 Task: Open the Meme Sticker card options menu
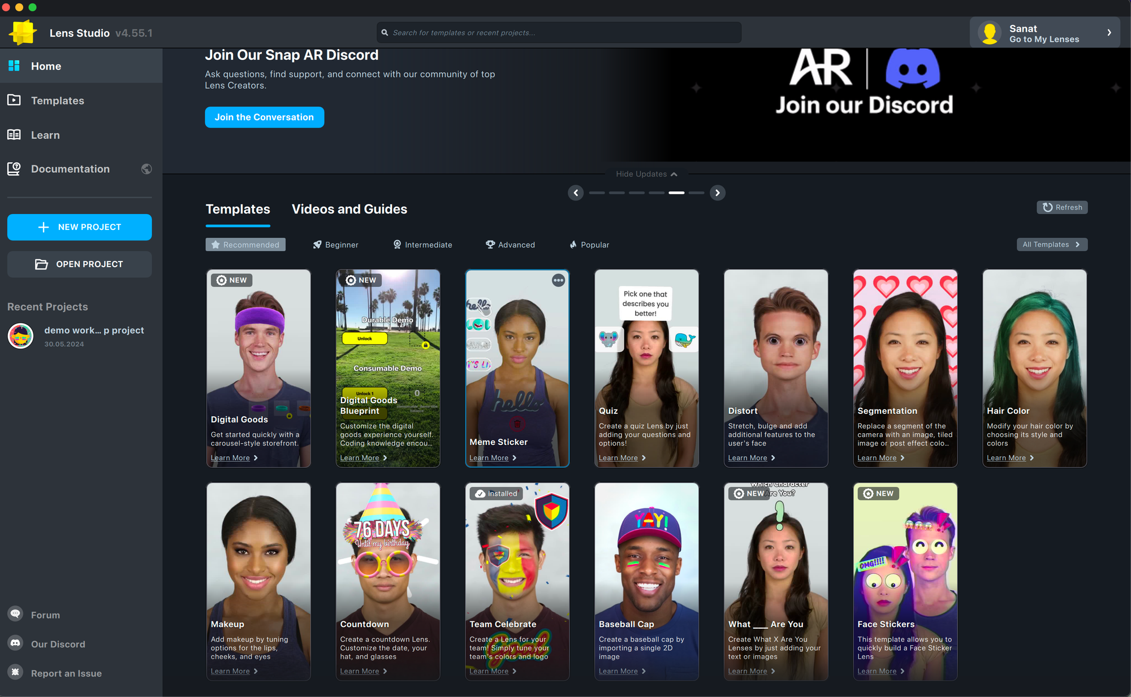pos(558,280)
